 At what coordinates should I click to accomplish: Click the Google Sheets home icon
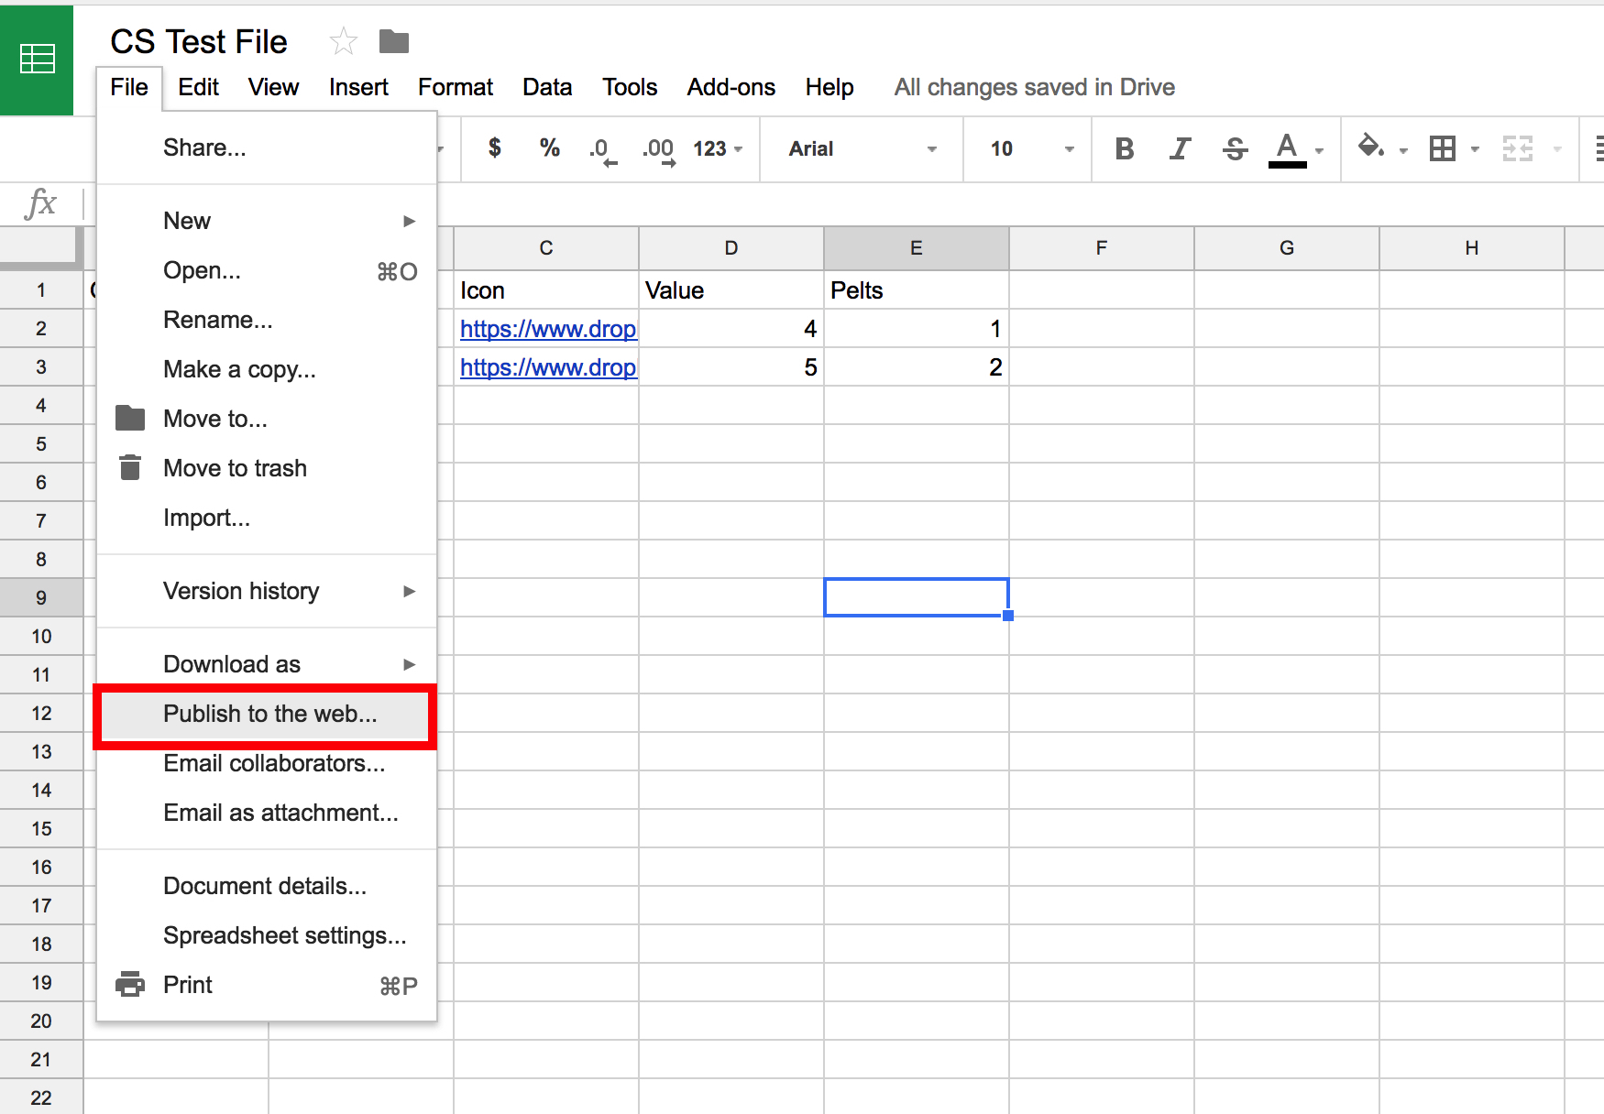click(x=37, y=60)
